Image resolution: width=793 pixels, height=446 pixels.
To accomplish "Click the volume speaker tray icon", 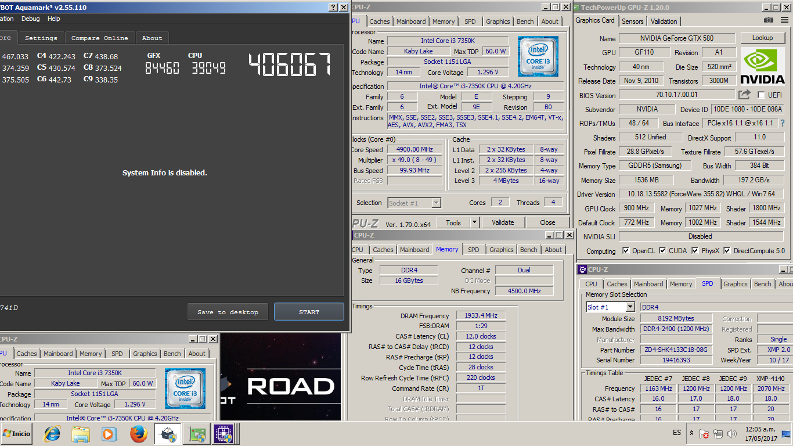I will click(x=731, y=434).
